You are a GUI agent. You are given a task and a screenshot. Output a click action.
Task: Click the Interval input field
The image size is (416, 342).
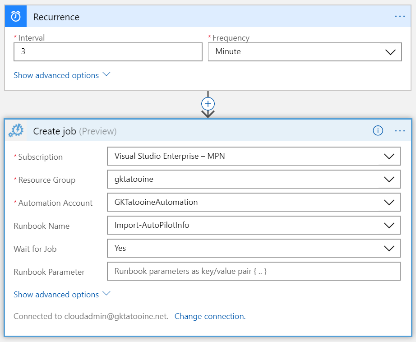108,52
